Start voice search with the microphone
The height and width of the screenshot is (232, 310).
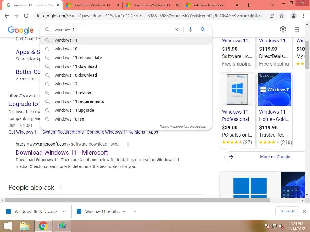tap(190, 30)
